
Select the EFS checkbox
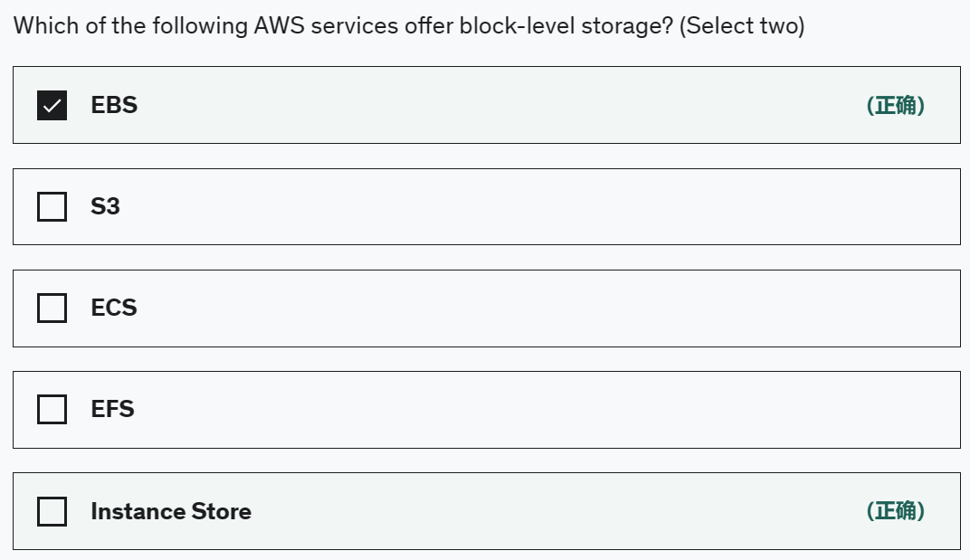click(x=52, y=409)
